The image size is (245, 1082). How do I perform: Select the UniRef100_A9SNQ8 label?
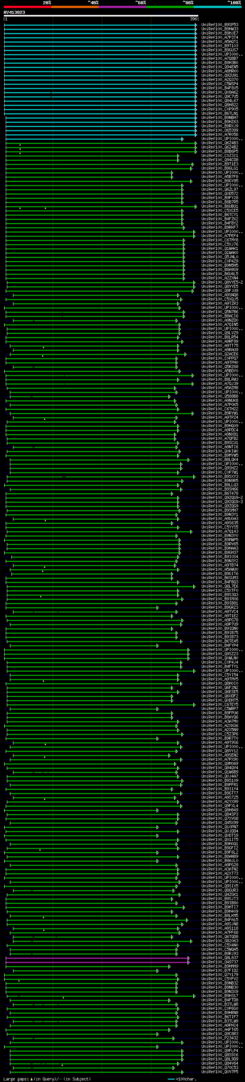pyautogui.click(x=220, y=295)
